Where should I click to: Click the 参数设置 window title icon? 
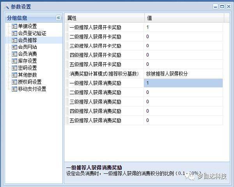pos(7,7)
